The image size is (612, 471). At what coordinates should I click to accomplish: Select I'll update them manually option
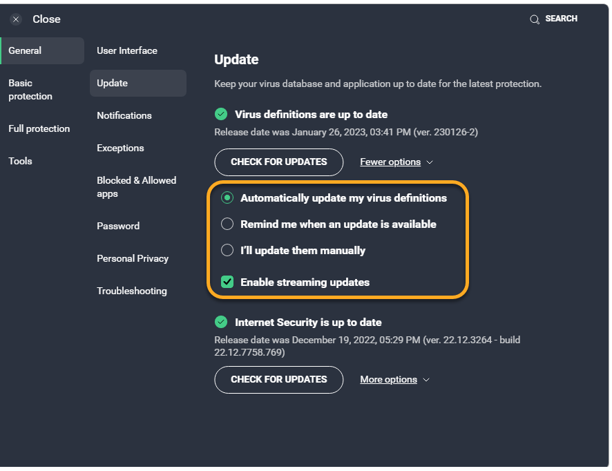coord(227,250)
